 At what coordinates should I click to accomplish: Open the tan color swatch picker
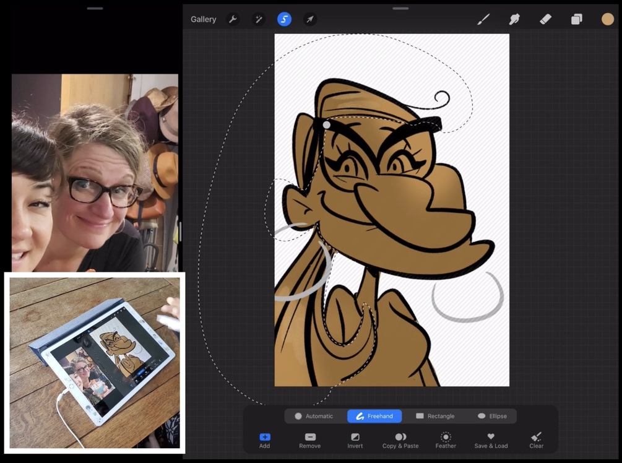click(607, 19)
